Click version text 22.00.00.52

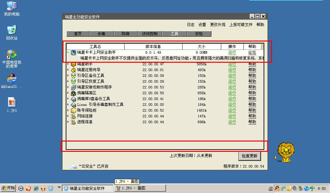[x=153, y=110]
